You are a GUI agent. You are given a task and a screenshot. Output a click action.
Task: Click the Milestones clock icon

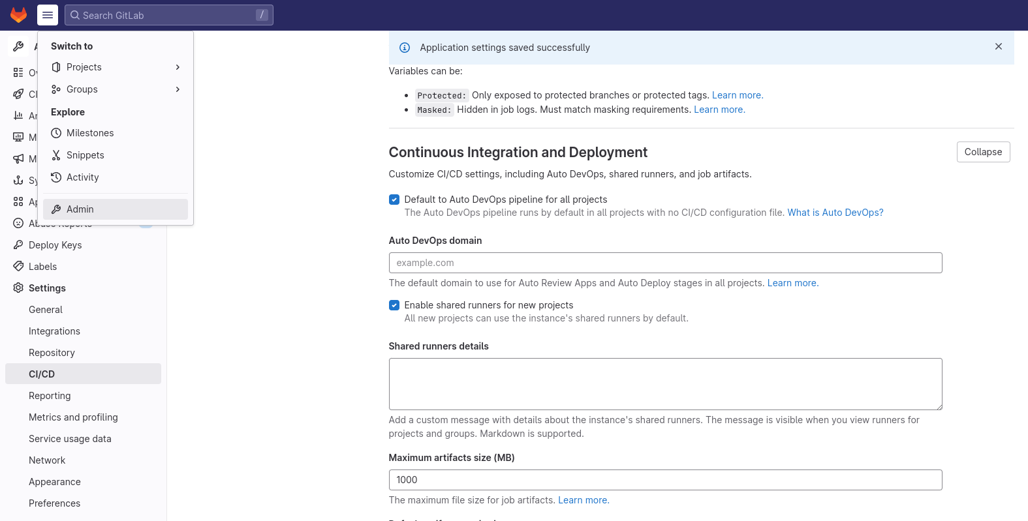(x=56, y=133)
